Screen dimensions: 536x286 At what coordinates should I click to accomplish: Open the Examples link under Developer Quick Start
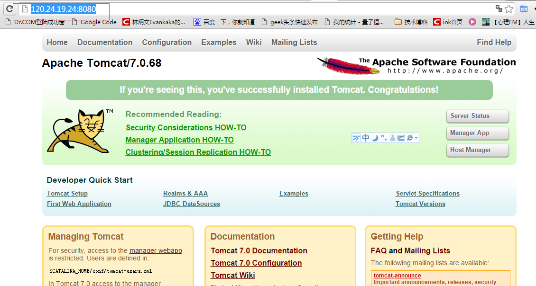294,194
